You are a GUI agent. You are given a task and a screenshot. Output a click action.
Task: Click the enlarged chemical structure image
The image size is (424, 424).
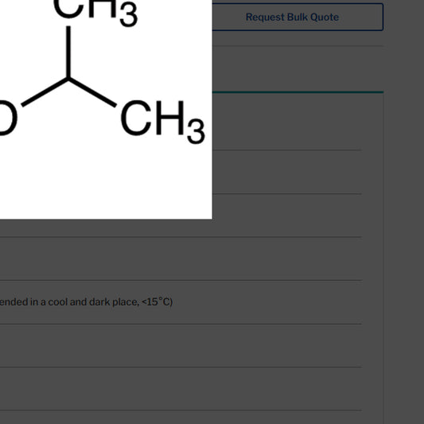point(106,110)
